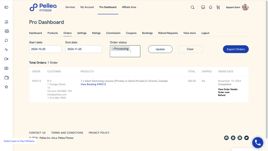This screenshot has width=268, height=151.
Task: Go to Pro Dashboard in navigation
Action: [108, 7]
